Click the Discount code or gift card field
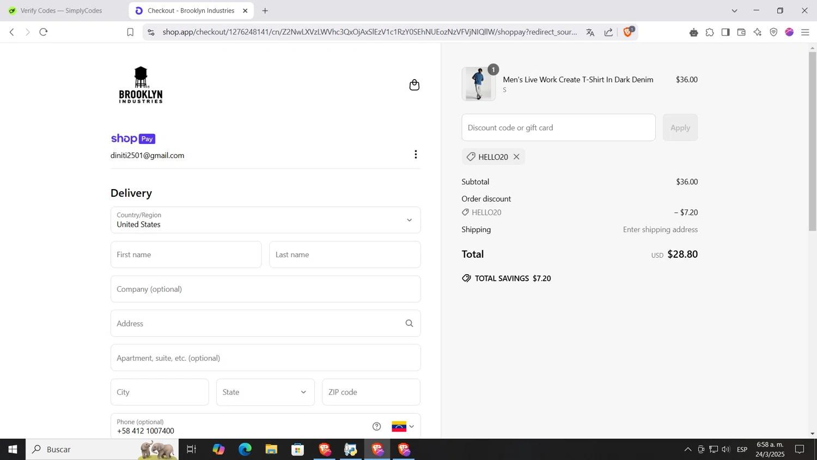 (558, 128)
